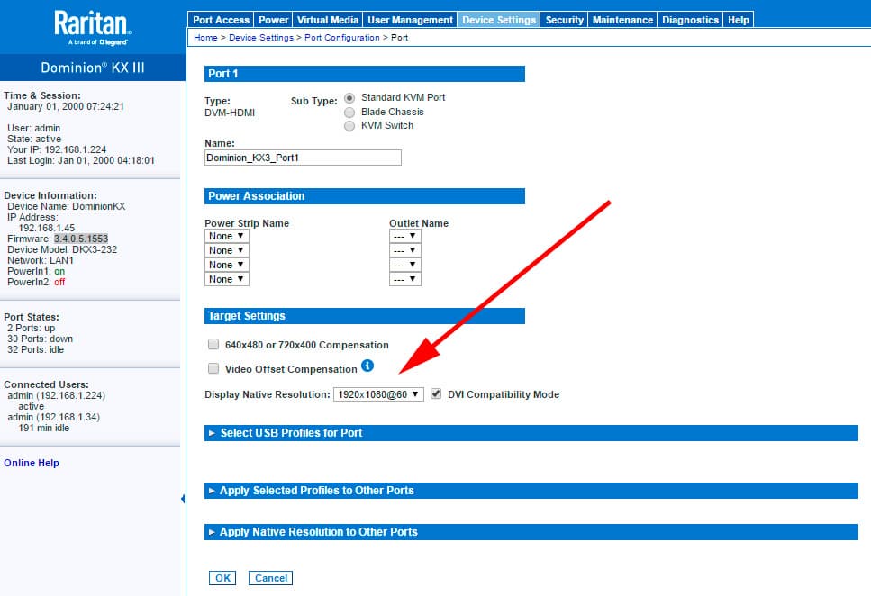Click the Dominion KX III title
The image size is (871, 596).
click(92, 68)
